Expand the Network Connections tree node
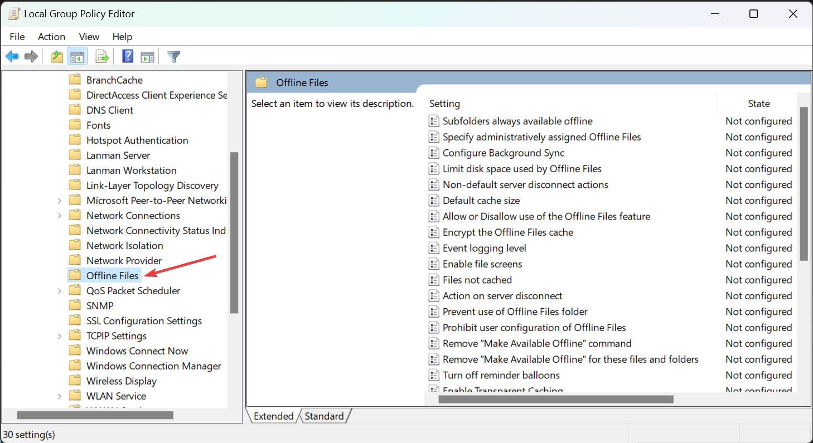The height and width of the screenshot is (443, 813). [x=60, y=216]
